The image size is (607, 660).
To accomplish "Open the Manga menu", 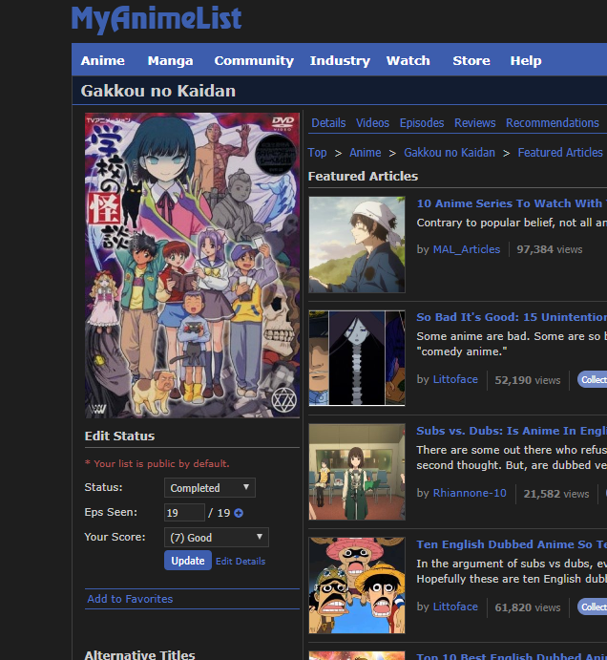I will [170, 60].
